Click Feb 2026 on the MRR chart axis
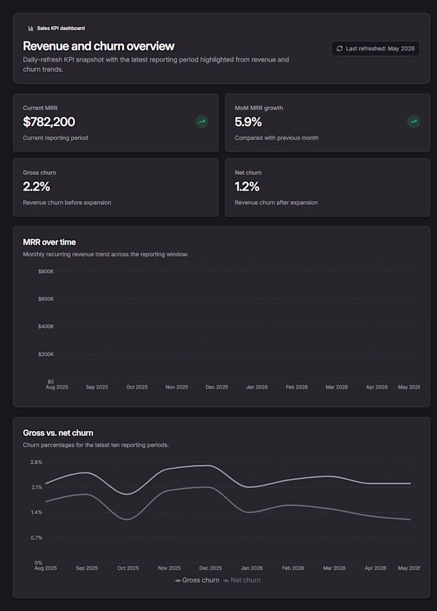This screenshot has height=611, width=437. coord(297,387)
